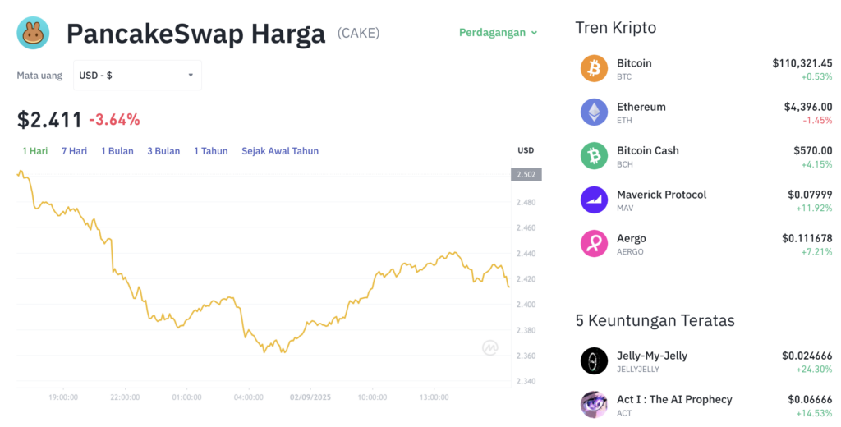Click the Perdagangan chevron arrow
The image size is (841, 427).
534,33
